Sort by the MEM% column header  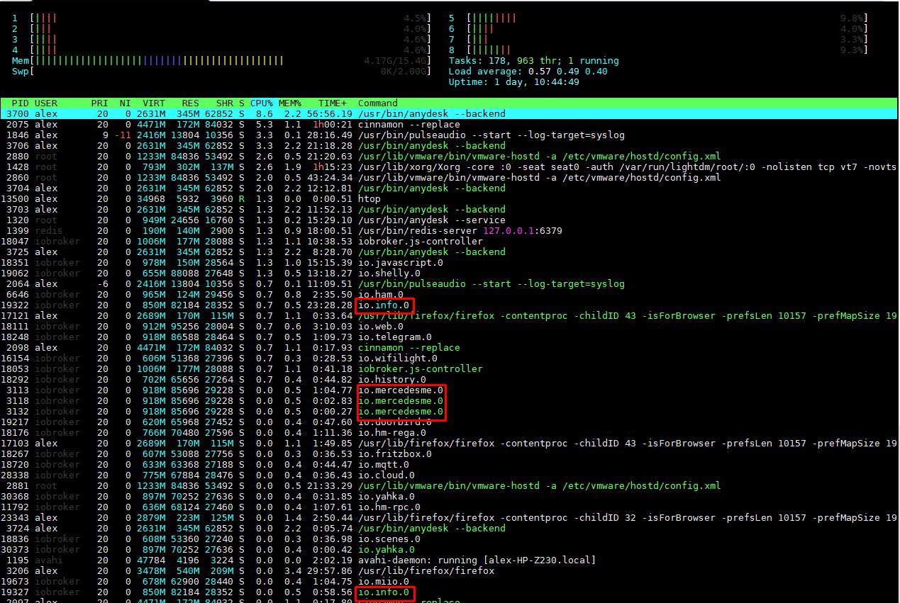(289, 103)
